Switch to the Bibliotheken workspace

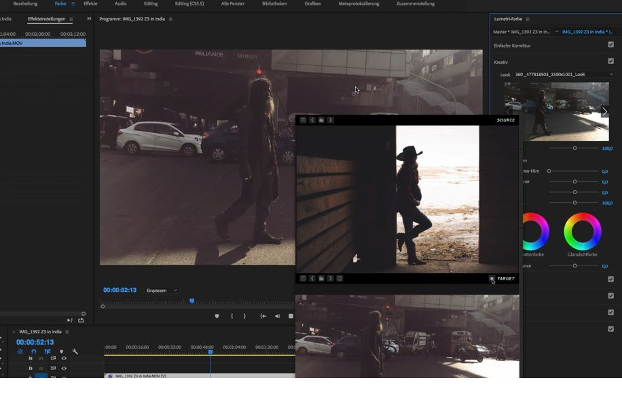coord(274,3)
